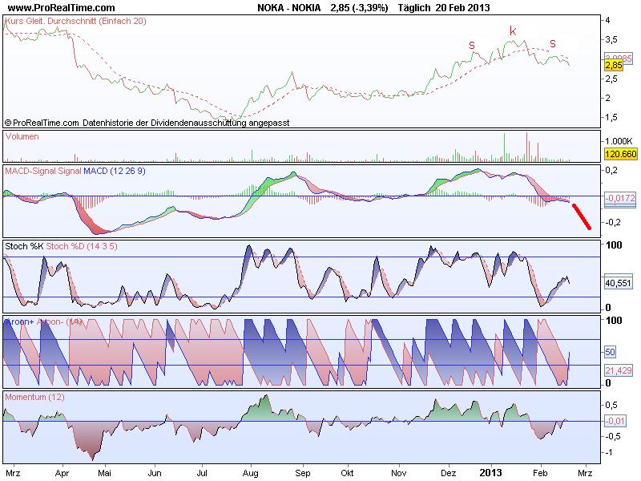The height and width of the screenshot is (481, 641).
Task: Click the yellow 120.660 volume value tag
Action: pyautogui.click(x=620, y=154)
